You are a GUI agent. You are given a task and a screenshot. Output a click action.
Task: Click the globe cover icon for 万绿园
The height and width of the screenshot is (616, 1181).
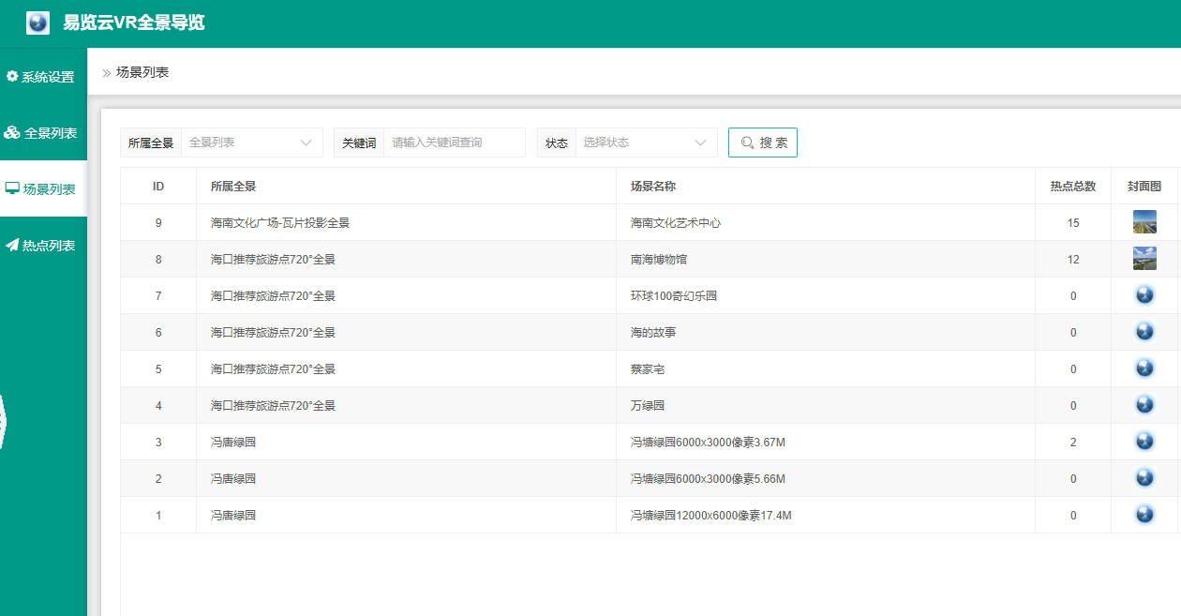point(1144,405)
